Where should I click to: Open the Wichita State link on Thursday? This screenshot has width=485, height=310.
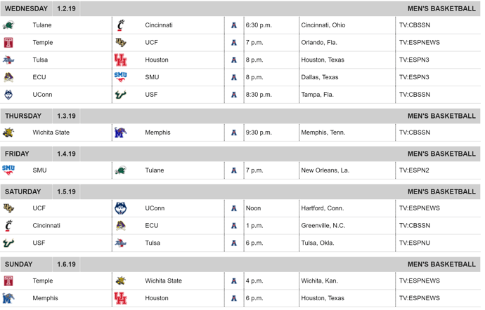coord(51,133)
